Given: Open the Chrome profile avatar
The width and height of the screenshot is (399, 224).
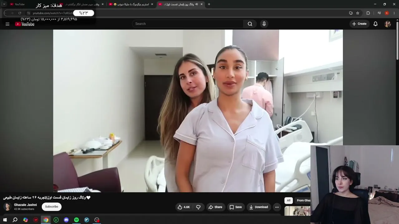Looking at the screenshot, I should tap(387, 13).
